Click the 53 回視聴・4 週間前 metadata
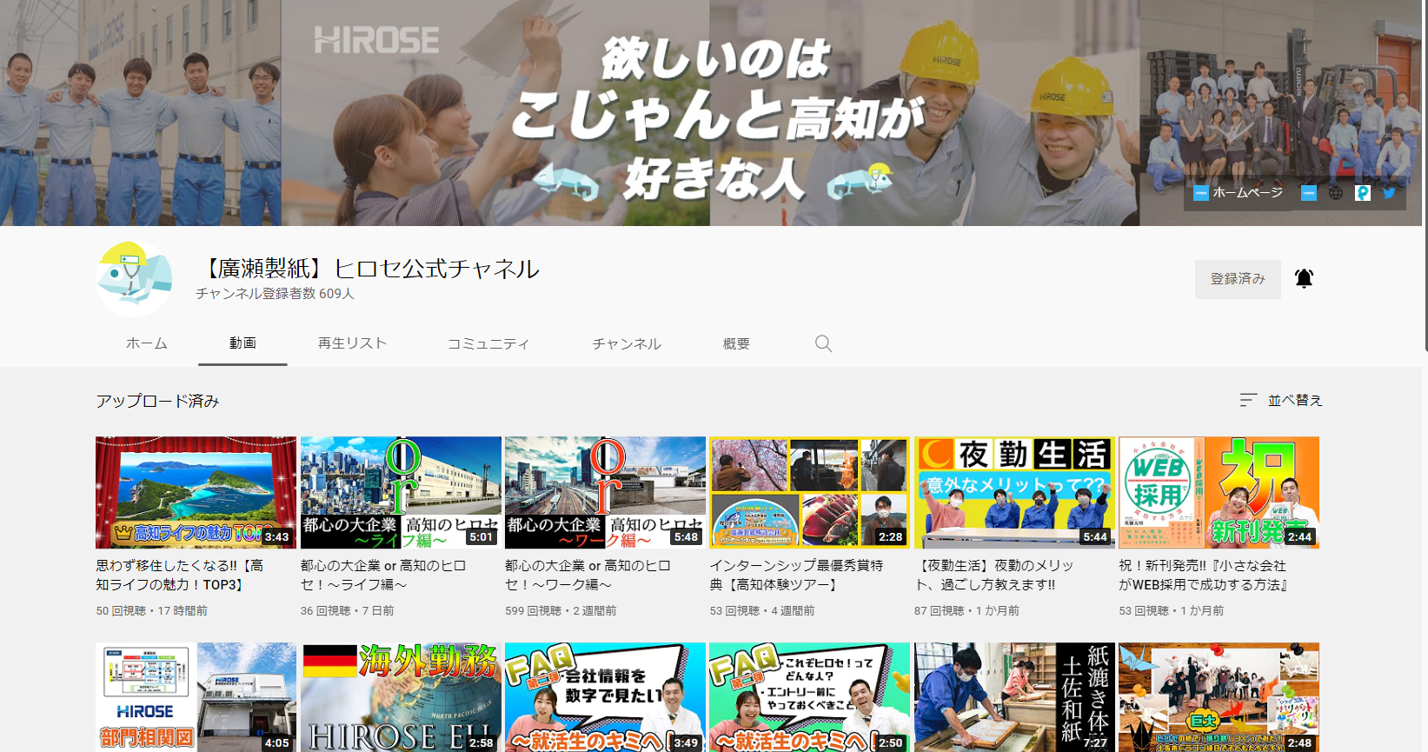This screenshot has height=752, width=1428. coord(762,611)
